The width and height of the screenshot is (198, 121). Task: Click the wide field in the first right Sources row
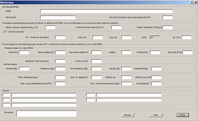[129, 95]
